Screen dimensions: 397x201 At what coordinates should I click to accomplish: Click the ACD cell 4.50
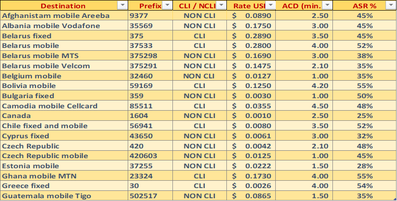tap(304, 106)
